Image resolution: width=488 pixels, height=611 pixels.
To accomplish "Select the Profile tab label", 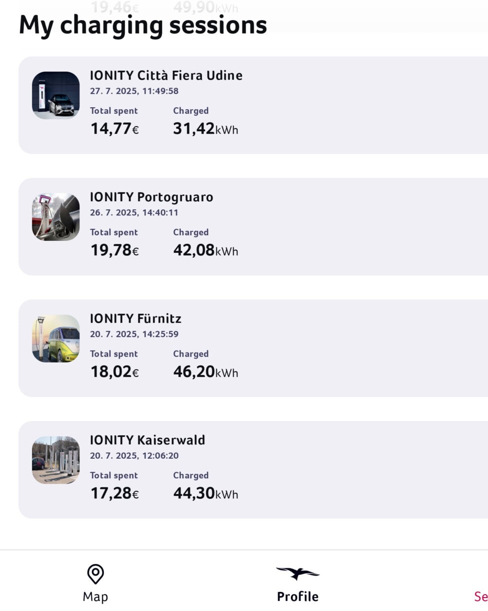I will pyautogui.click(x=297, y=596).
